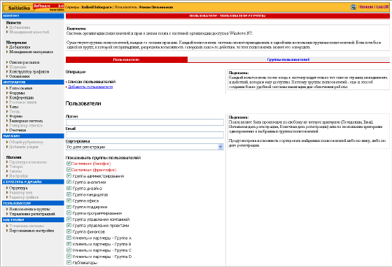Open Управление регистрацией in the sidebar
Screen dimensions: 392x267
coord(32,214)
